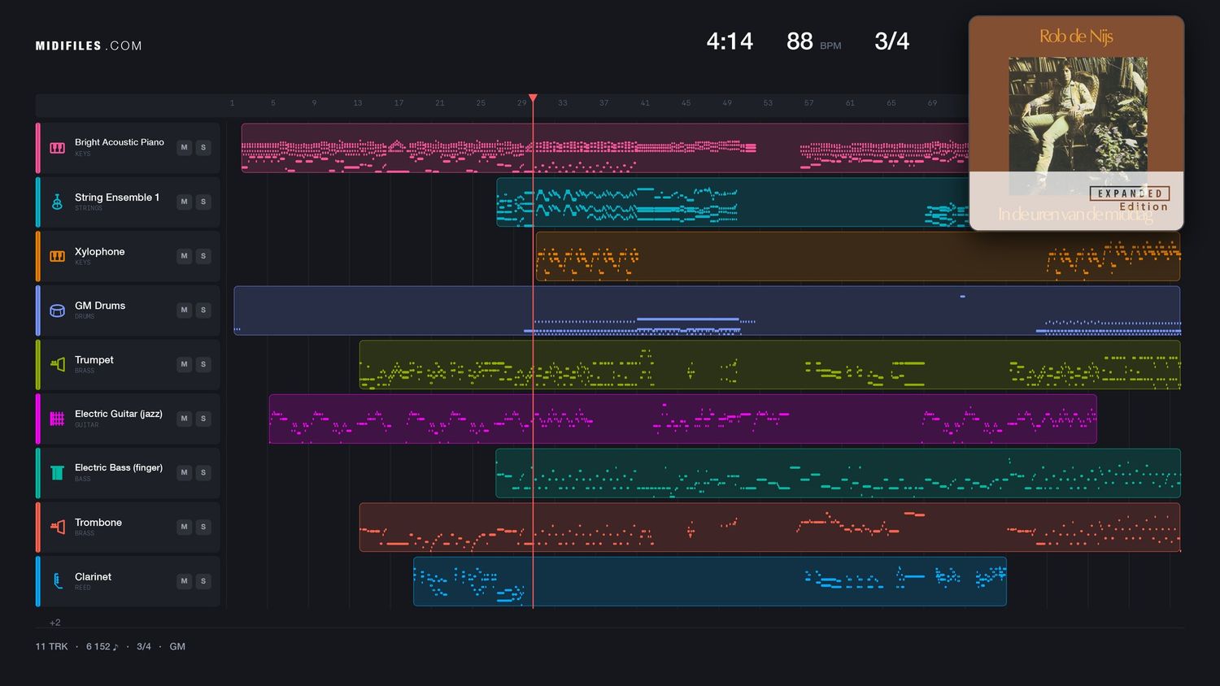This screenshot has height=686, width=1220.
Task: Click bar 41 on the timeline ruler
Action: [645, 103]
